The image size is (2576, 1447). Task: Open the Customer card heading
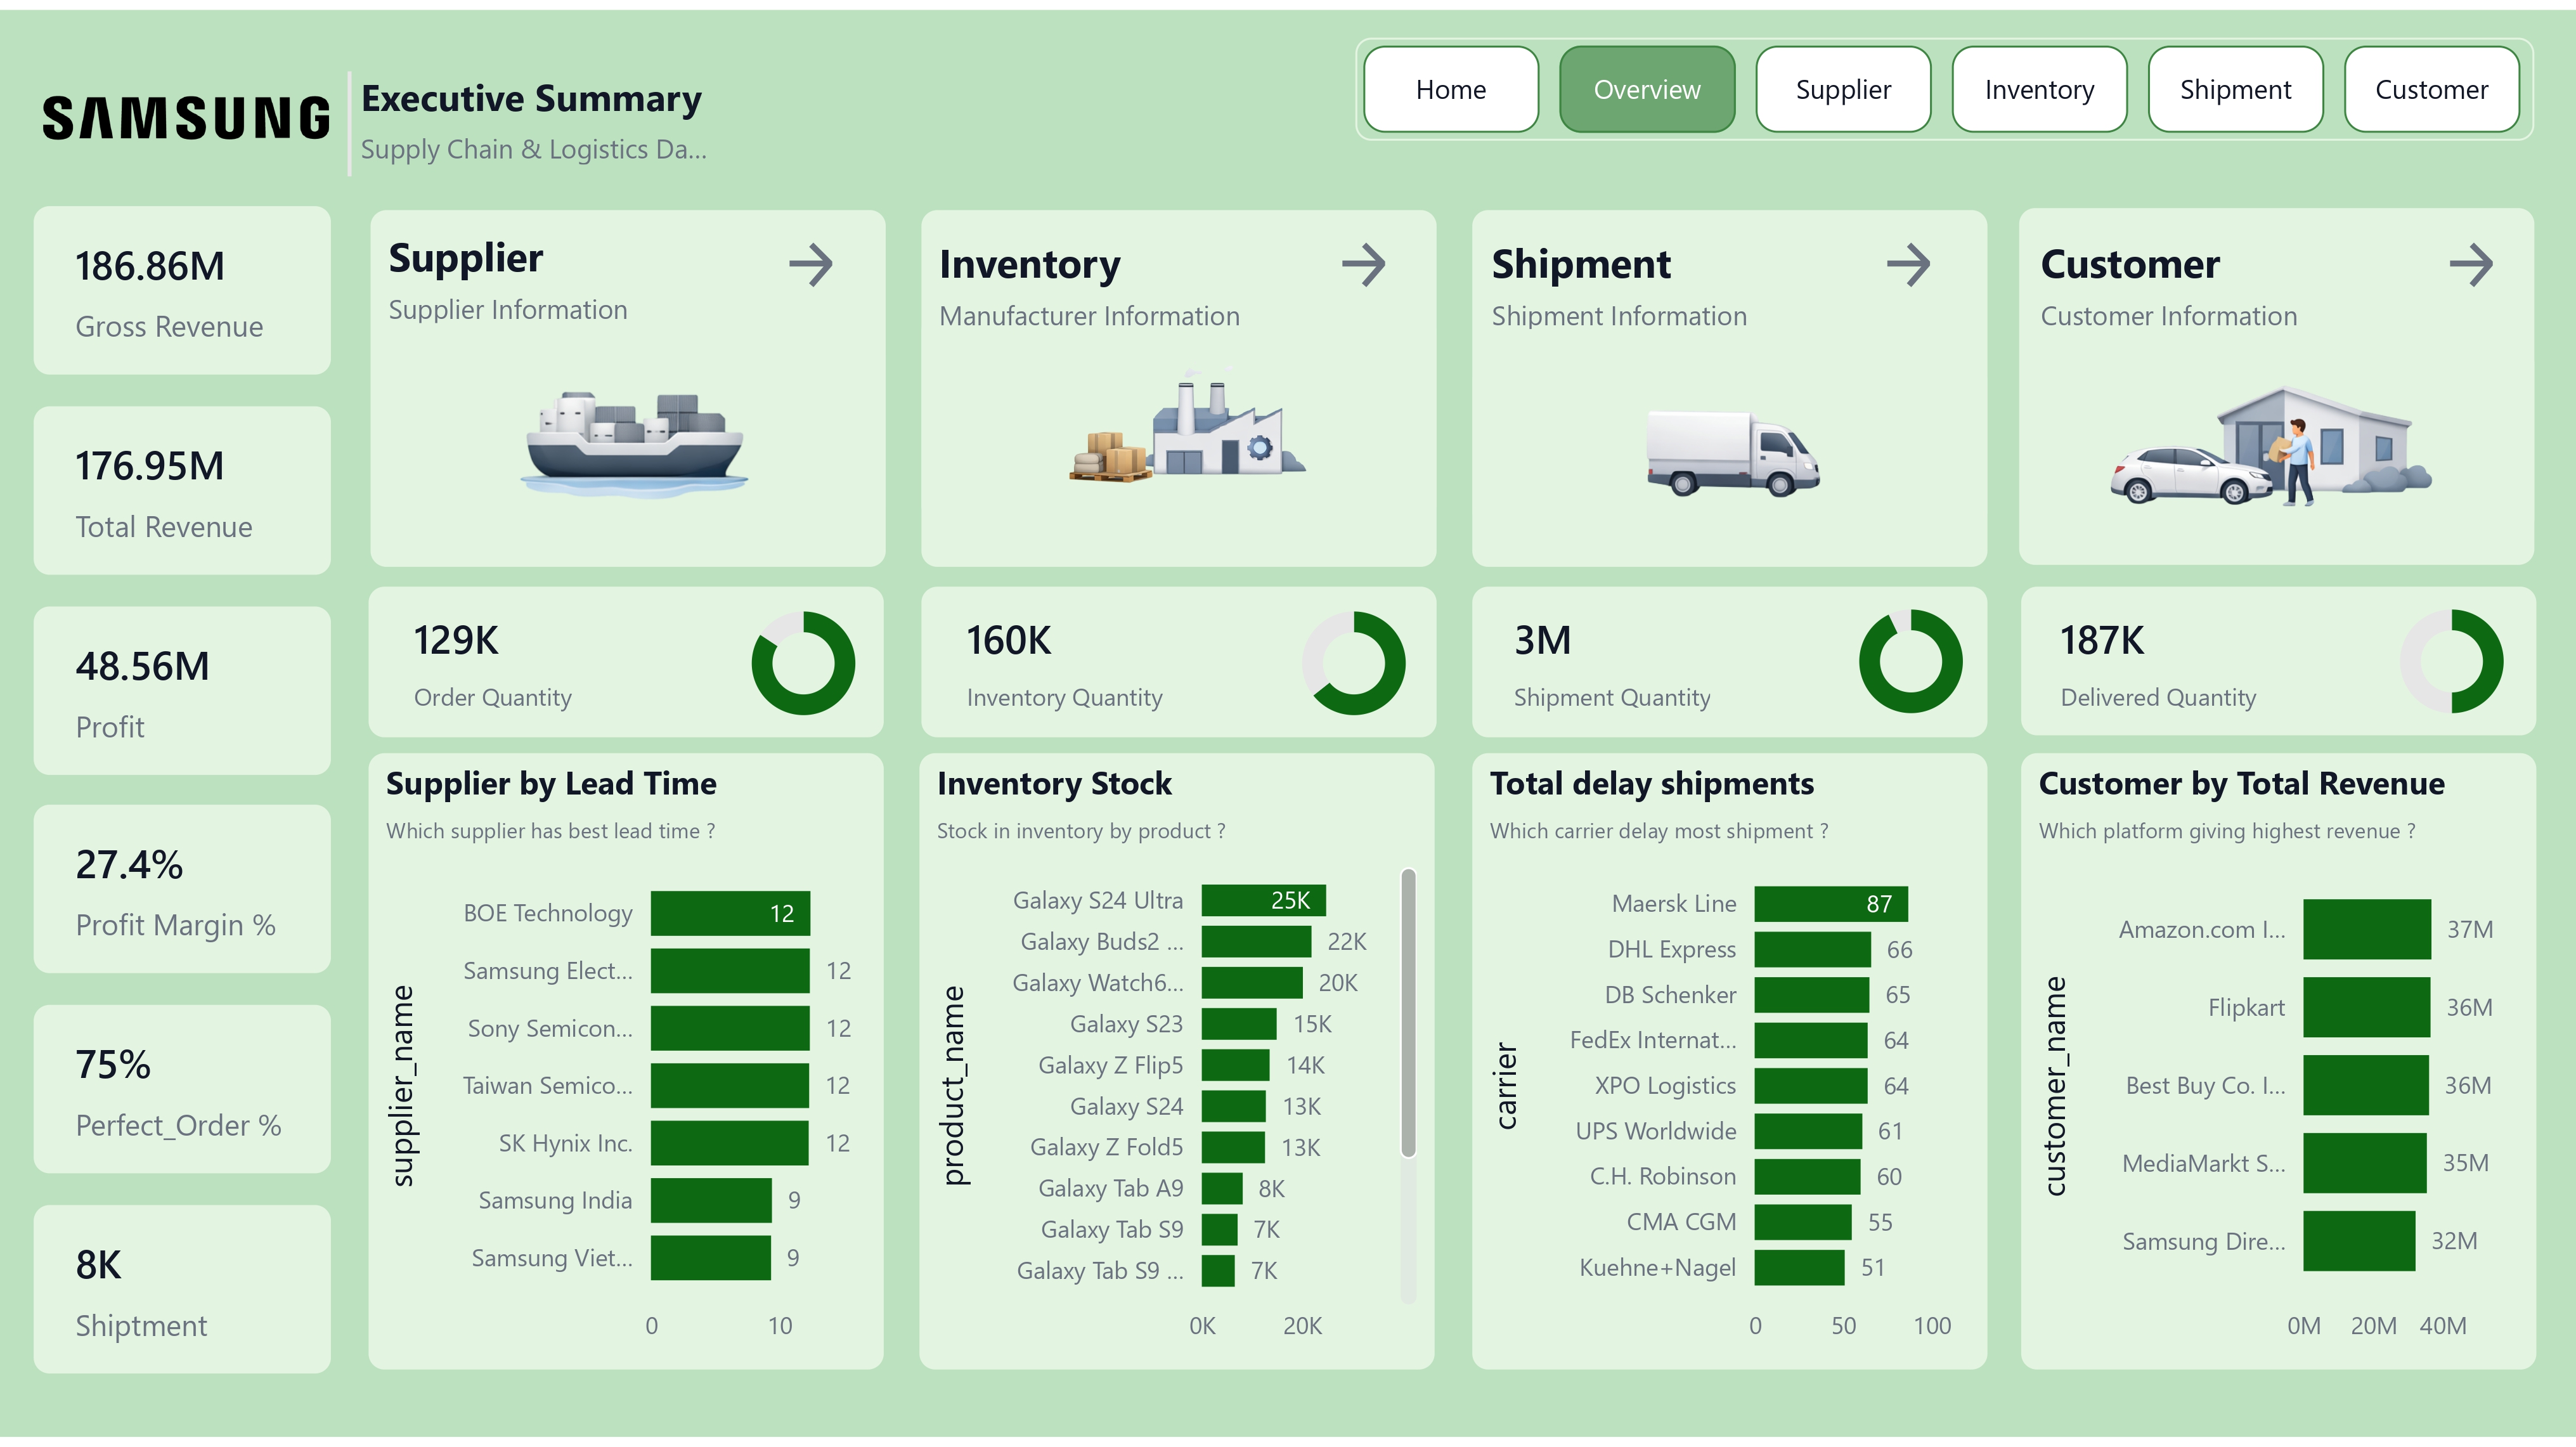click(2130, 264)
